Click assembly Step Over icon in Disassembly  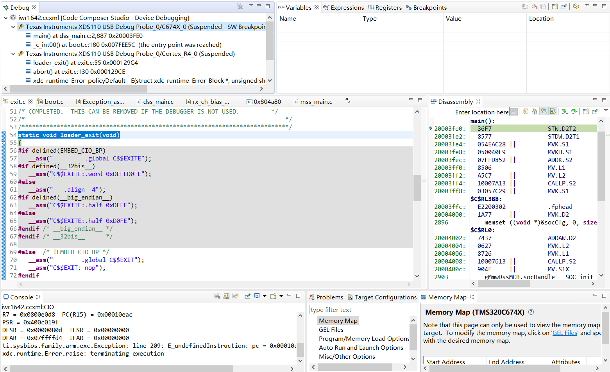(574, 112)
